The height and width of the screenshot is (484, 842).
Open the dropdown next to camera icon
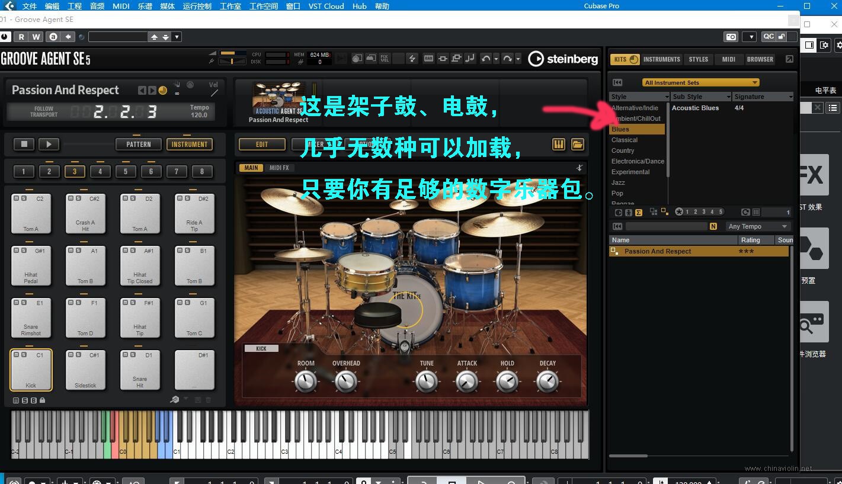(750, 37)
